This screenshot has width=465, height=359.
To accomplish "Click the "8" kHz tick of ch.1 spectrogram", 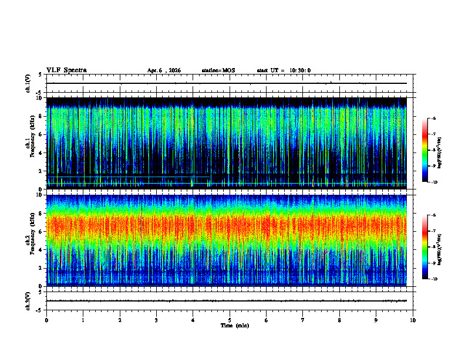I will click(41, 116).
